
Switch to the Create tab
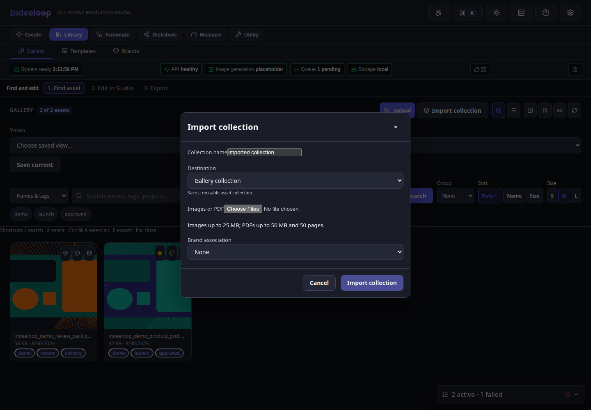[x=29, y=35]
